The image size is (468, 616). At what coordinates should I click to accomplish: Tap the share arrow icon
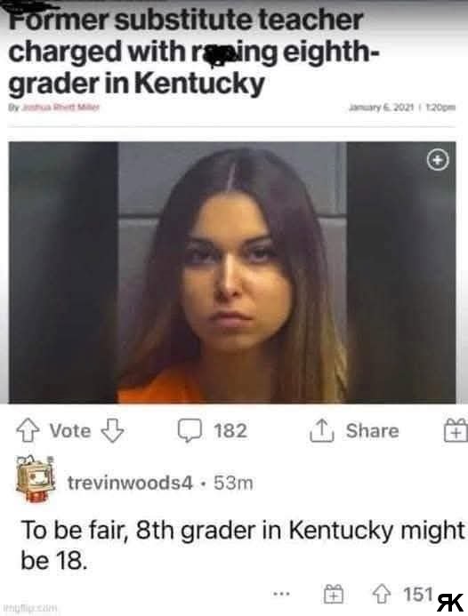(x=322, y=430)
